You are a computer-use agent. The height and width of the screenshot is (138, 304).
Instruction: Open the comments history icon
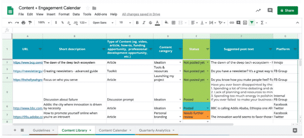(270, 10)
